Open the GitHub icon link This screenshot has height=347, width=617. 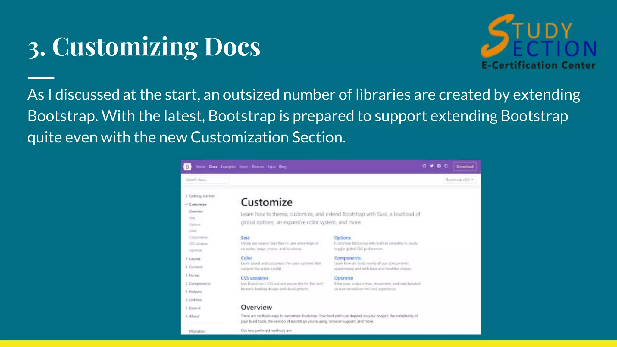424,166
